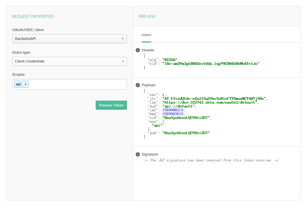Switch to the token tab
This screenshot has height=209, width=306.
point(146,35)
